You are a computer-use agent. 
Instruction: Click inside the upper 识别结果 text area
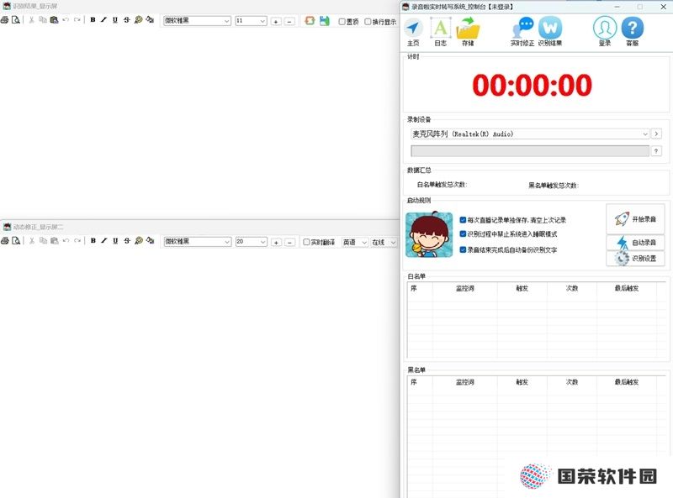pos(199,122)
